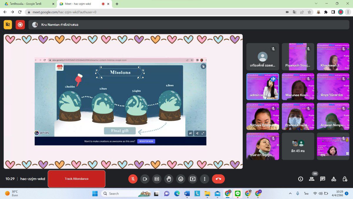The width and height of the screenshot is (353, 199).
Task: Reload the Meet page
Action: (20, 12)
